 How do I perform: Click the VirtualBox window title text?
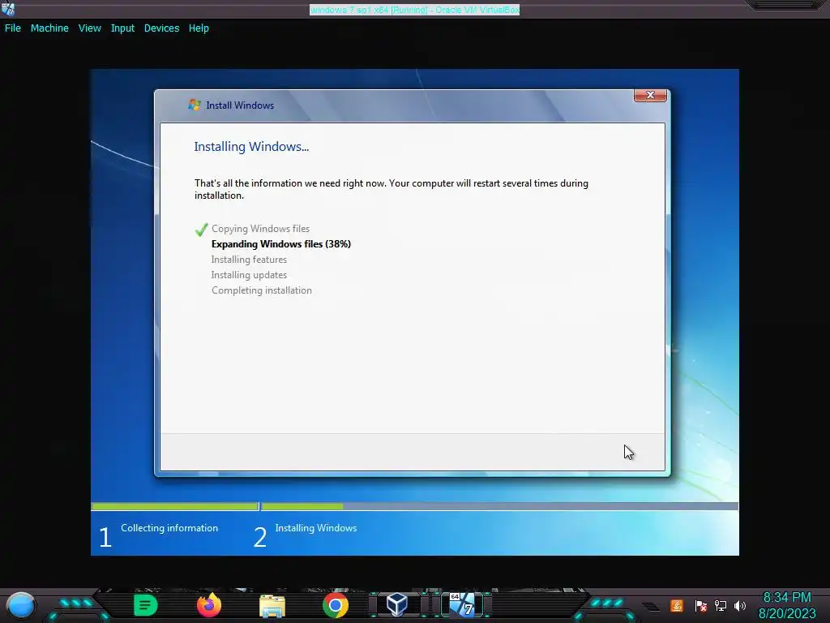pyautogui.click(x=414, y=10)
